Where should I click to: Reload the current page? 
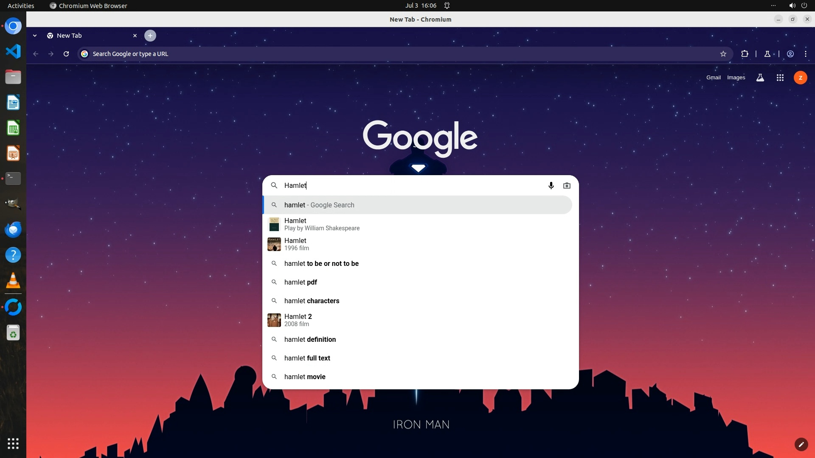click(66, 54)
